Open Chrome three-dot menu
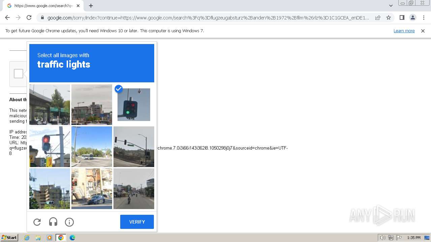The width and height of the screenshot is (431, 242). pyautogui.click(x=424, y=17)
